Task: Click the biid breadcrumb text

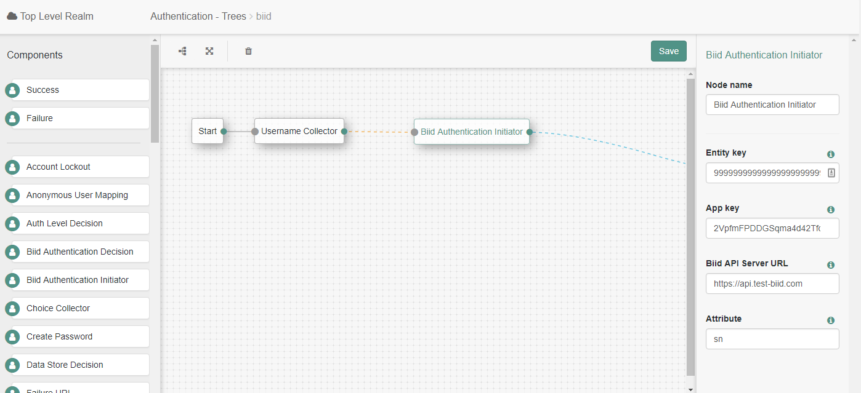Action: (264, 16)
